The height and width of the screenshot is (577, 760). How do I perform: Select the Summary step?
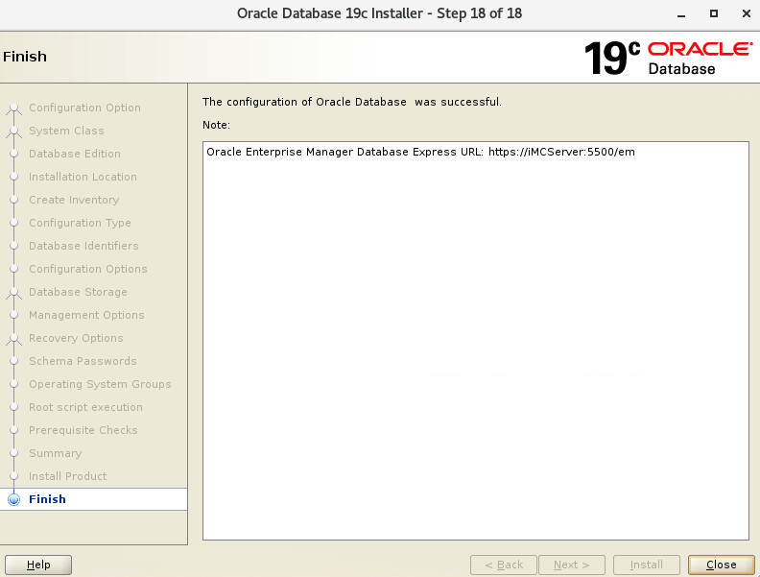tap(55, 453)
